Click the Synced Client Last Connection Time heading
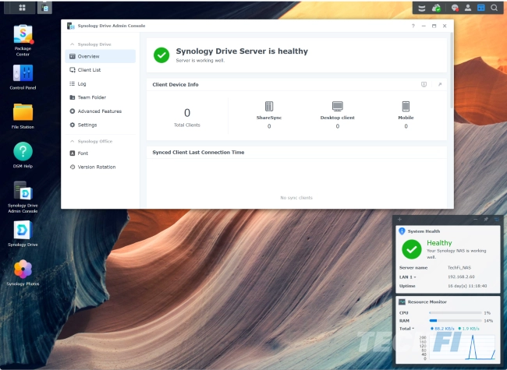Viewport: 507px width, 370px height. point(198,153)
